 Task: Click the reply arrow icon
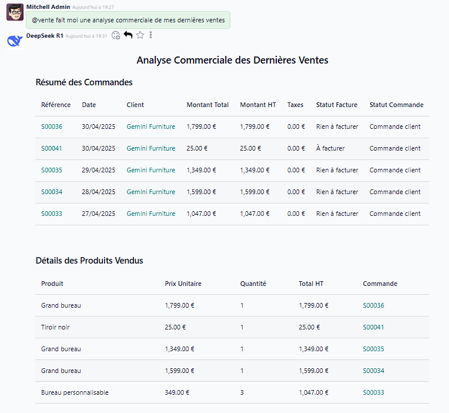click(x=128, y=35)
